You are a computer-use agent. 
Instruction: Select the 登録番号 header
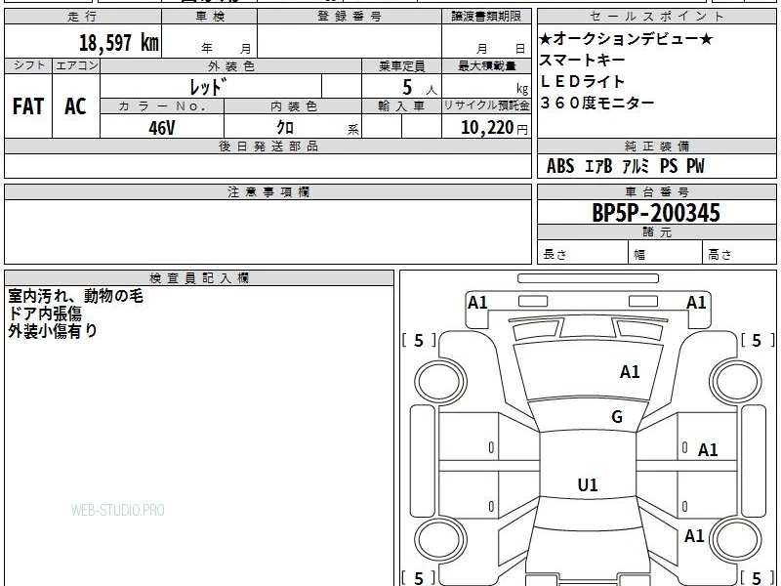click(349, 17)
